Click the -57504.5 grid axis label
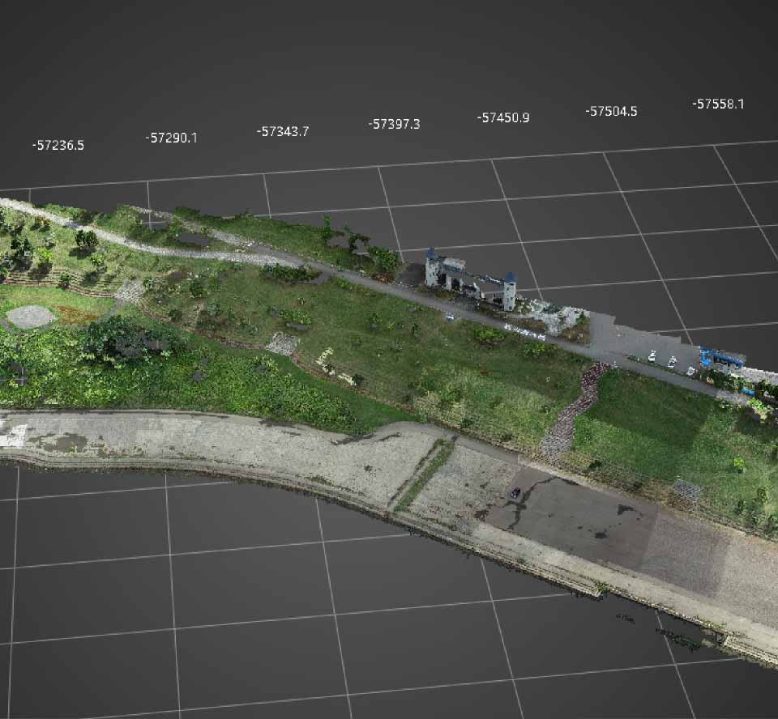 (611, 111)
